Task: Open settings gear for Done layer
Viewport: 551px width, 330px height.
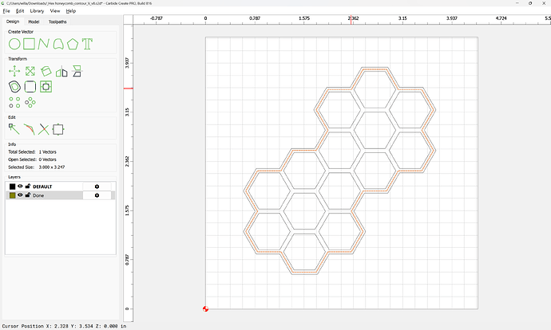Action: [97, 195]
